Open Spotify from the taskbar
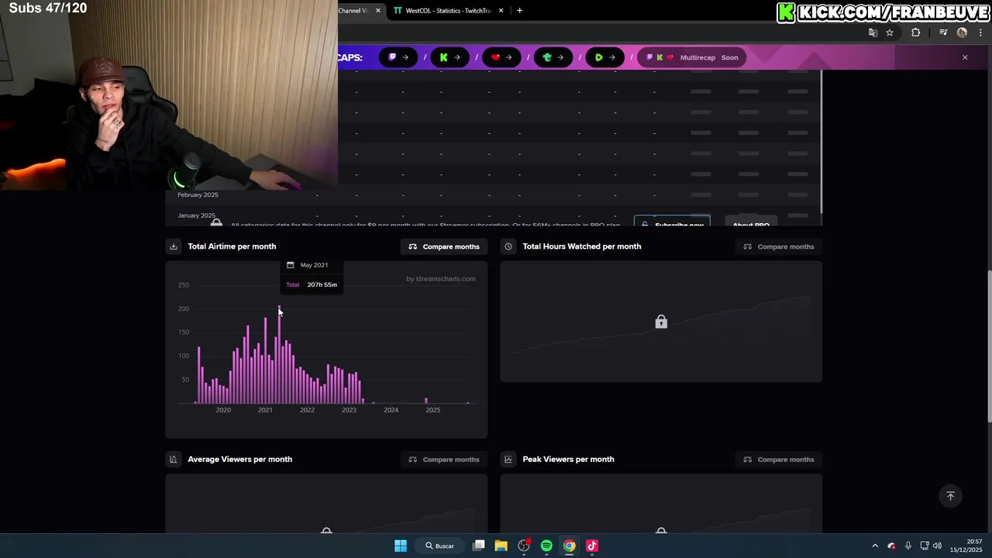The image size is (992, 558). [546, 546]
